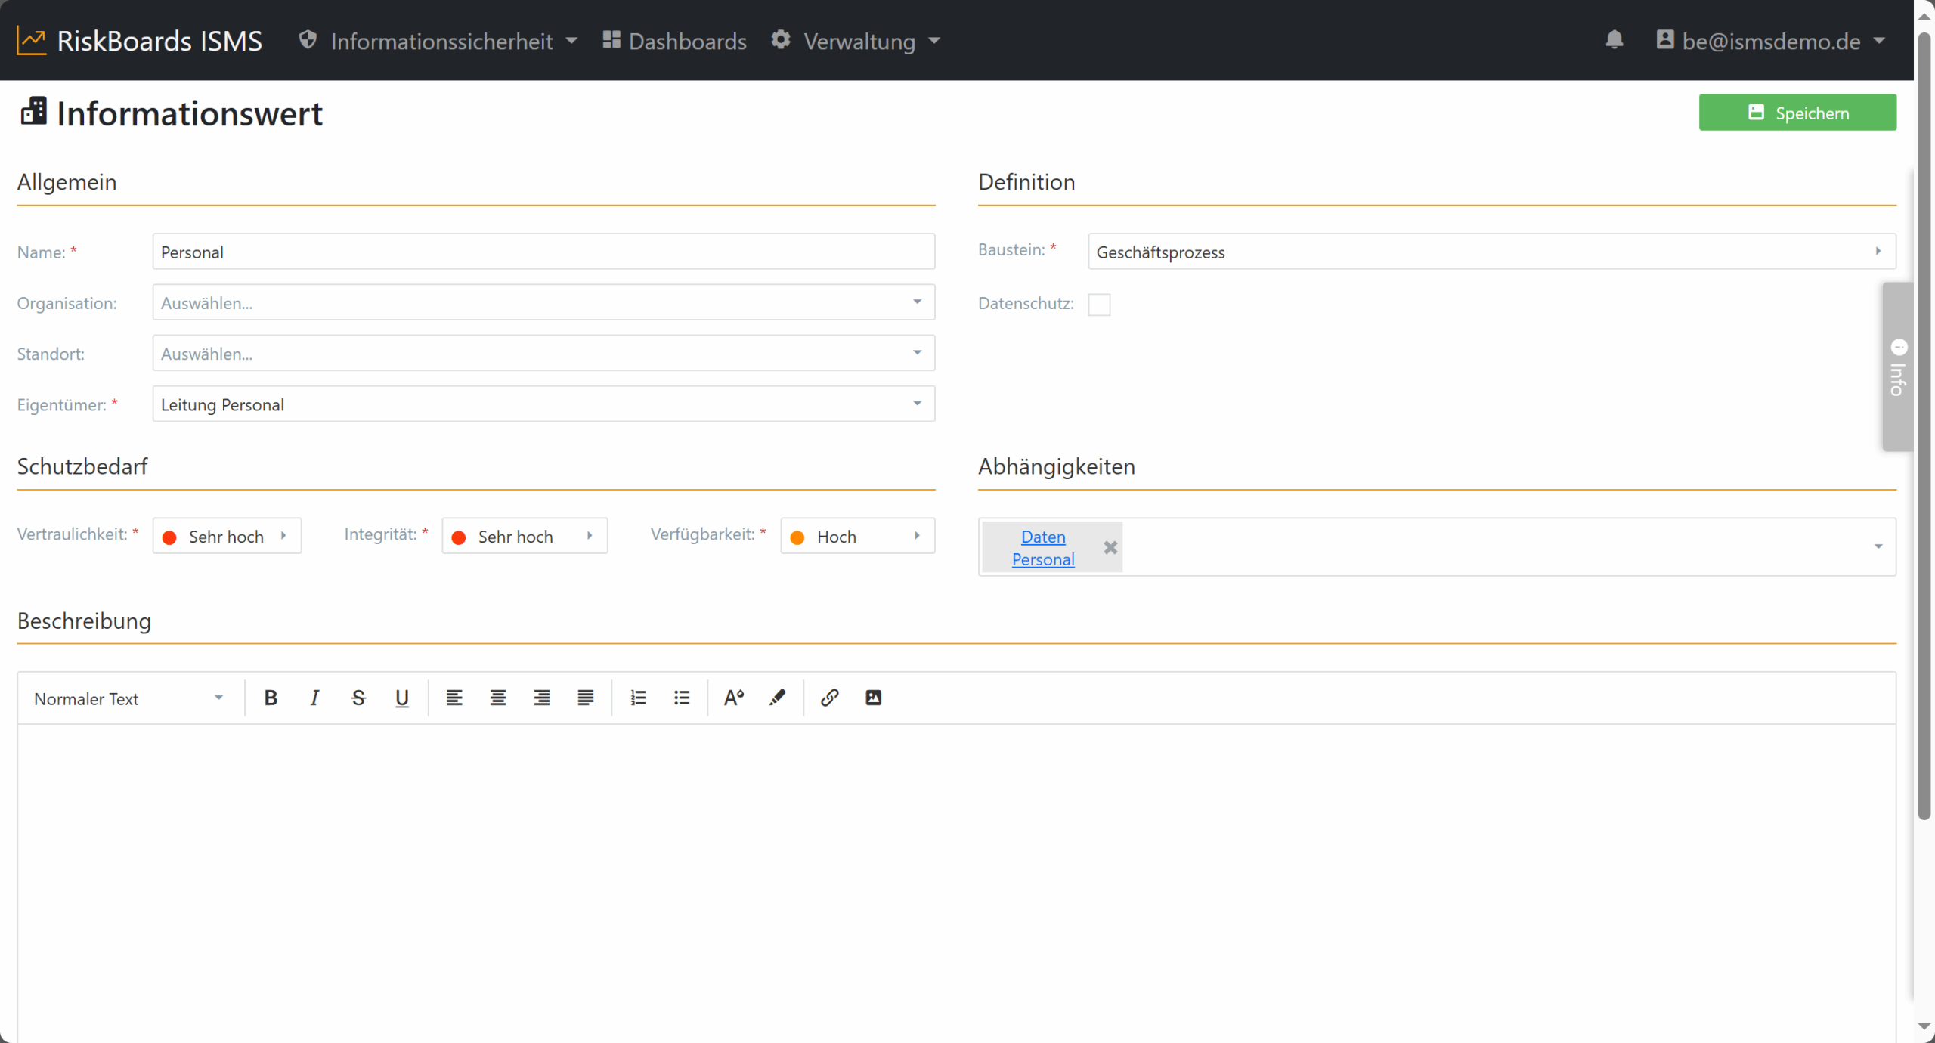Open the highlight color brush
The height and width of the screenshot is (1043, 1935).
[x=777, y=698]
